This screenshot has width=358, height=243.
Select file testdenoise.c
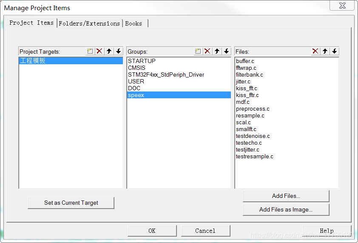point(287,136)
